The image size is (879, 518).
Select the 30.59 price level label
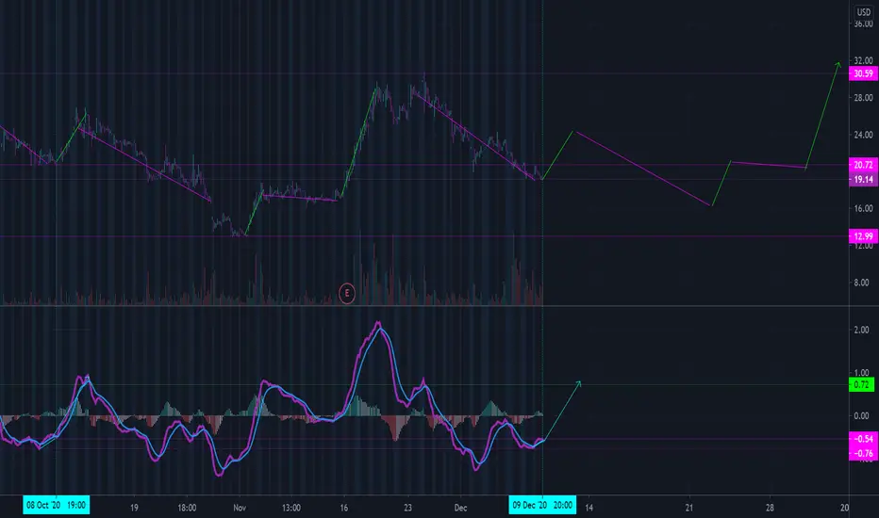click(863, 73)
